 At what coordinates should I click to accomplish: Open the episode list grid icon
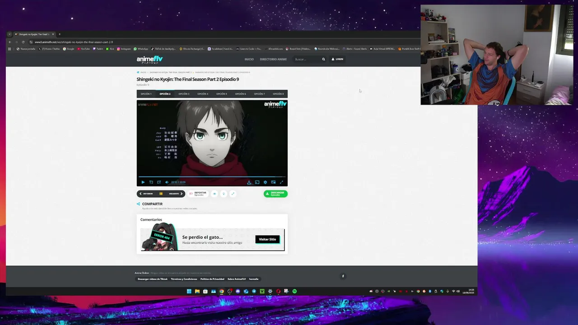pos(161,194)
